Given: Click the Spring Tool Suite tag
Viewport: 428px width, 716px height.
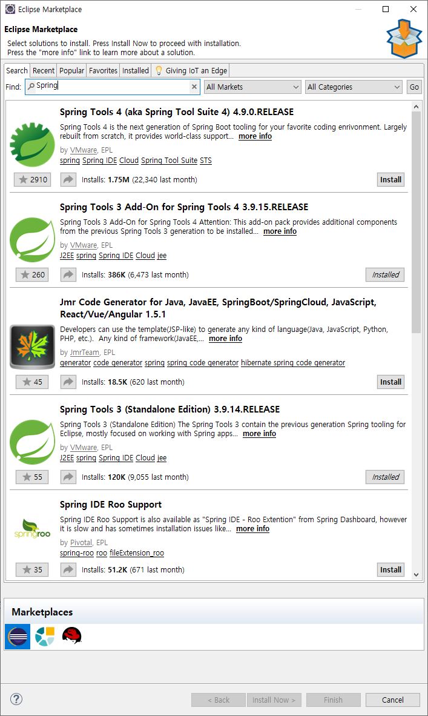Looking at the screenshot, I should [170, 161].
